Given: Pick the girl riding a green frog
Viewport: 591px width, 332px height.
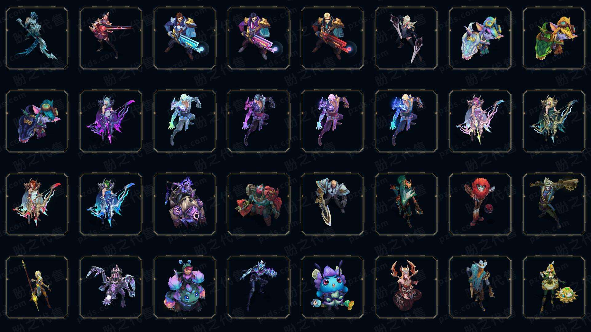Looking at the screenshot, I should [x=185, y=287].
